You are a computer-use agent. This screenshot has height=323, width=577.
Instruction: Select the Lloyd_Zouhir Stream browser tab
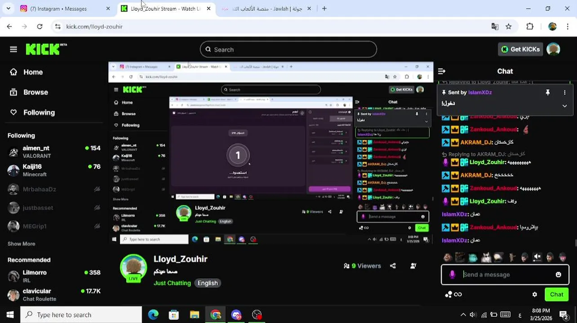click(x=166, y=9)
